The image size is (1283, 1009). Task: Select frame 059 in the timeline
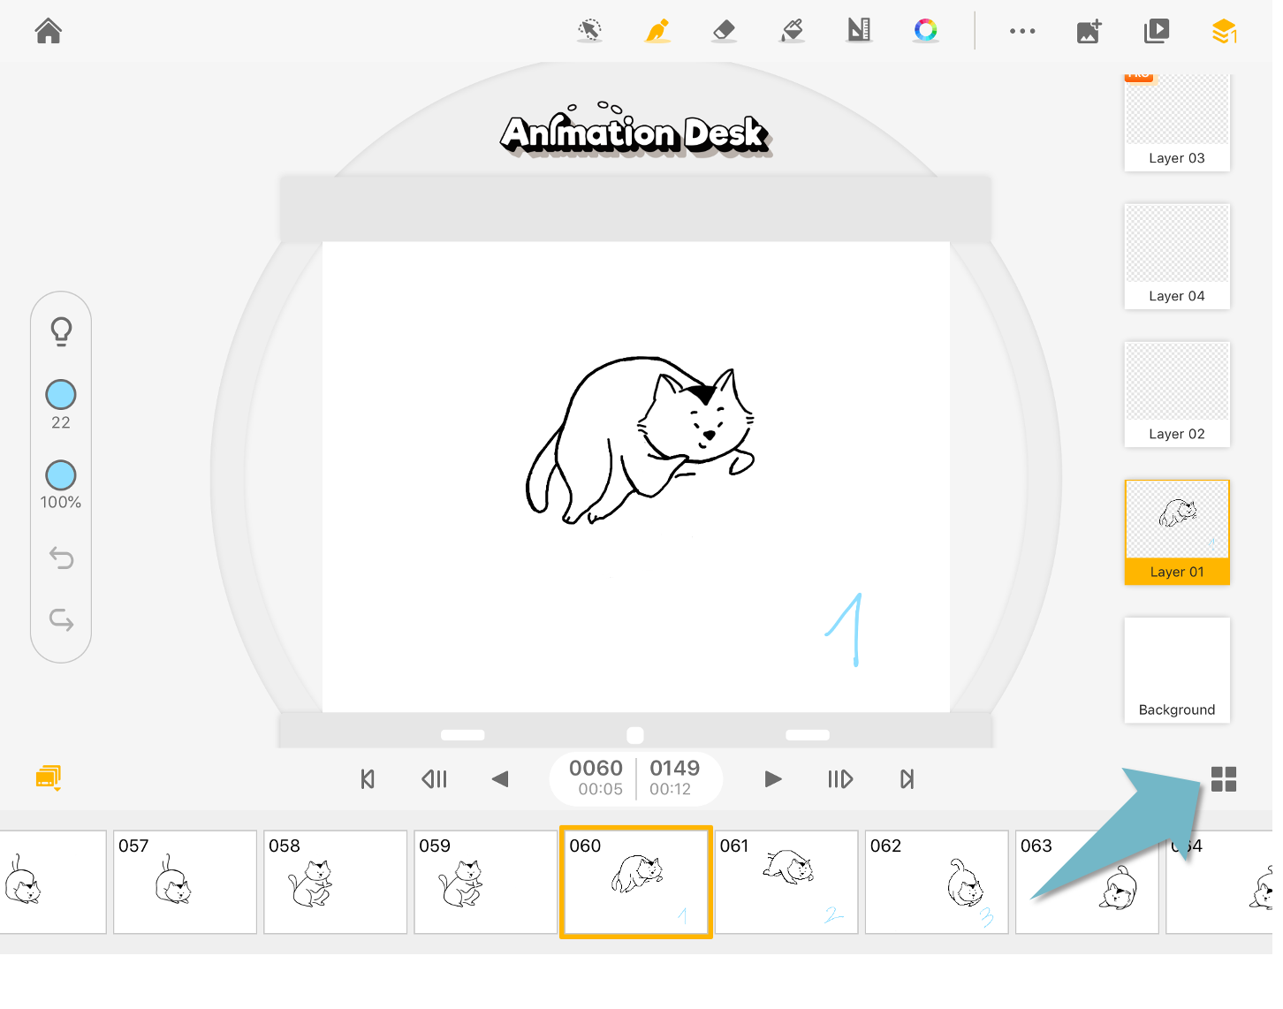tap(485, 882)
